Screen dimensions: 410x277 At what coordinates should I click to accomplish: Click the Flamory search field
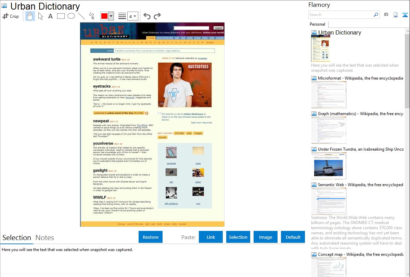coord(341,15)
